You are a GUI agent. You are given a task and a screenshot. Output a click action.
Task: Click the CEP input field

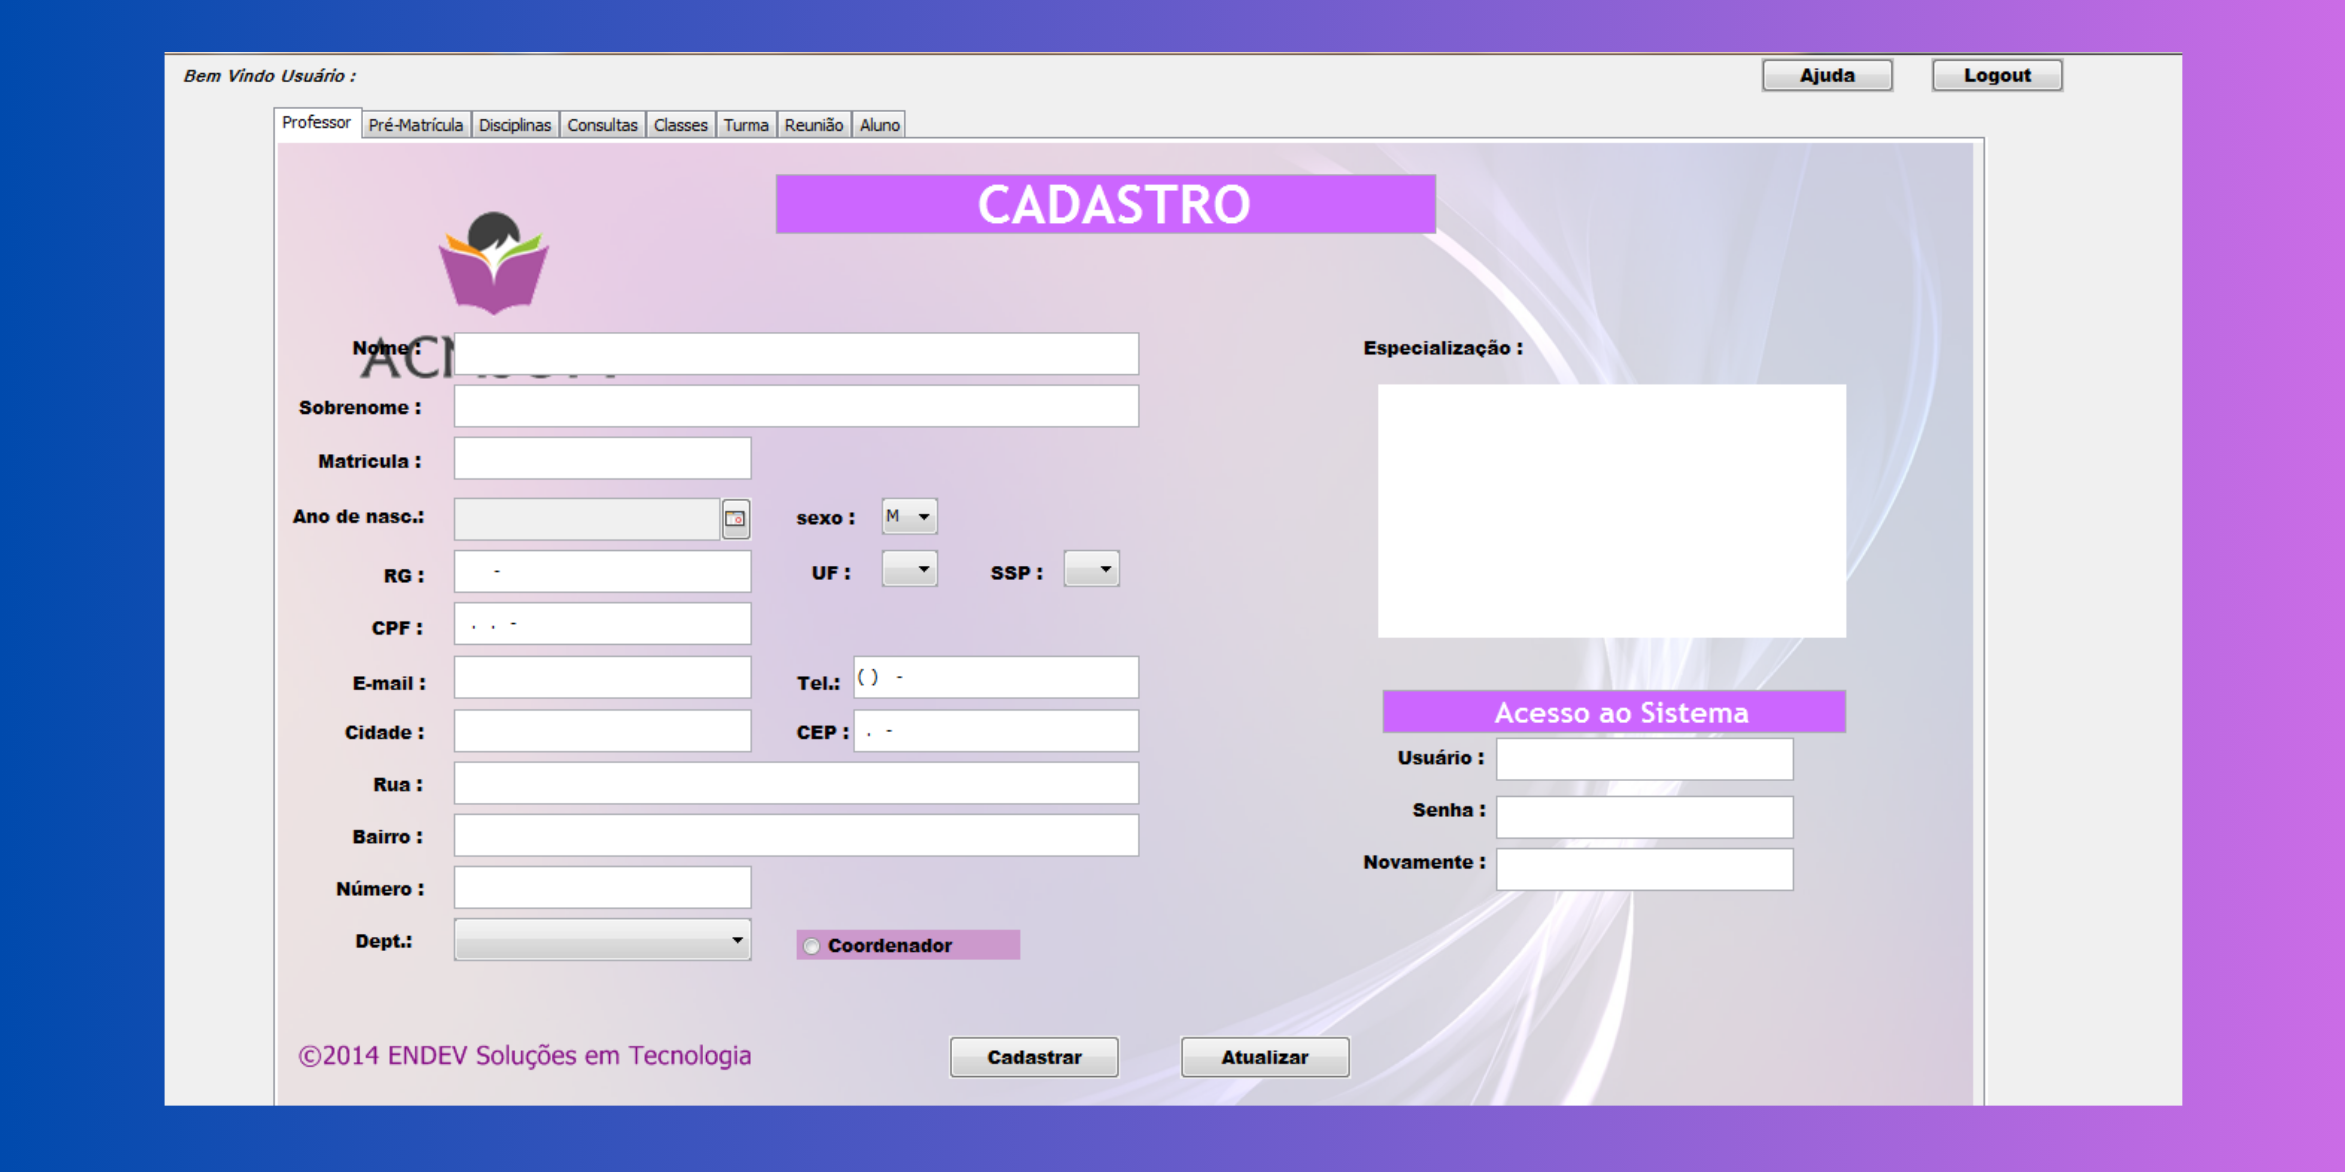point(996,731)
